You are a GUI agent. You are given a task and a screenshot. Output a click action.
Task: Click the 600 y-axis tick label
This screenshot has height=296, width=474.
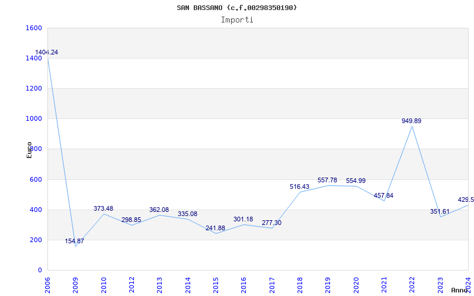pyautogui.click(x=36, y=179)
